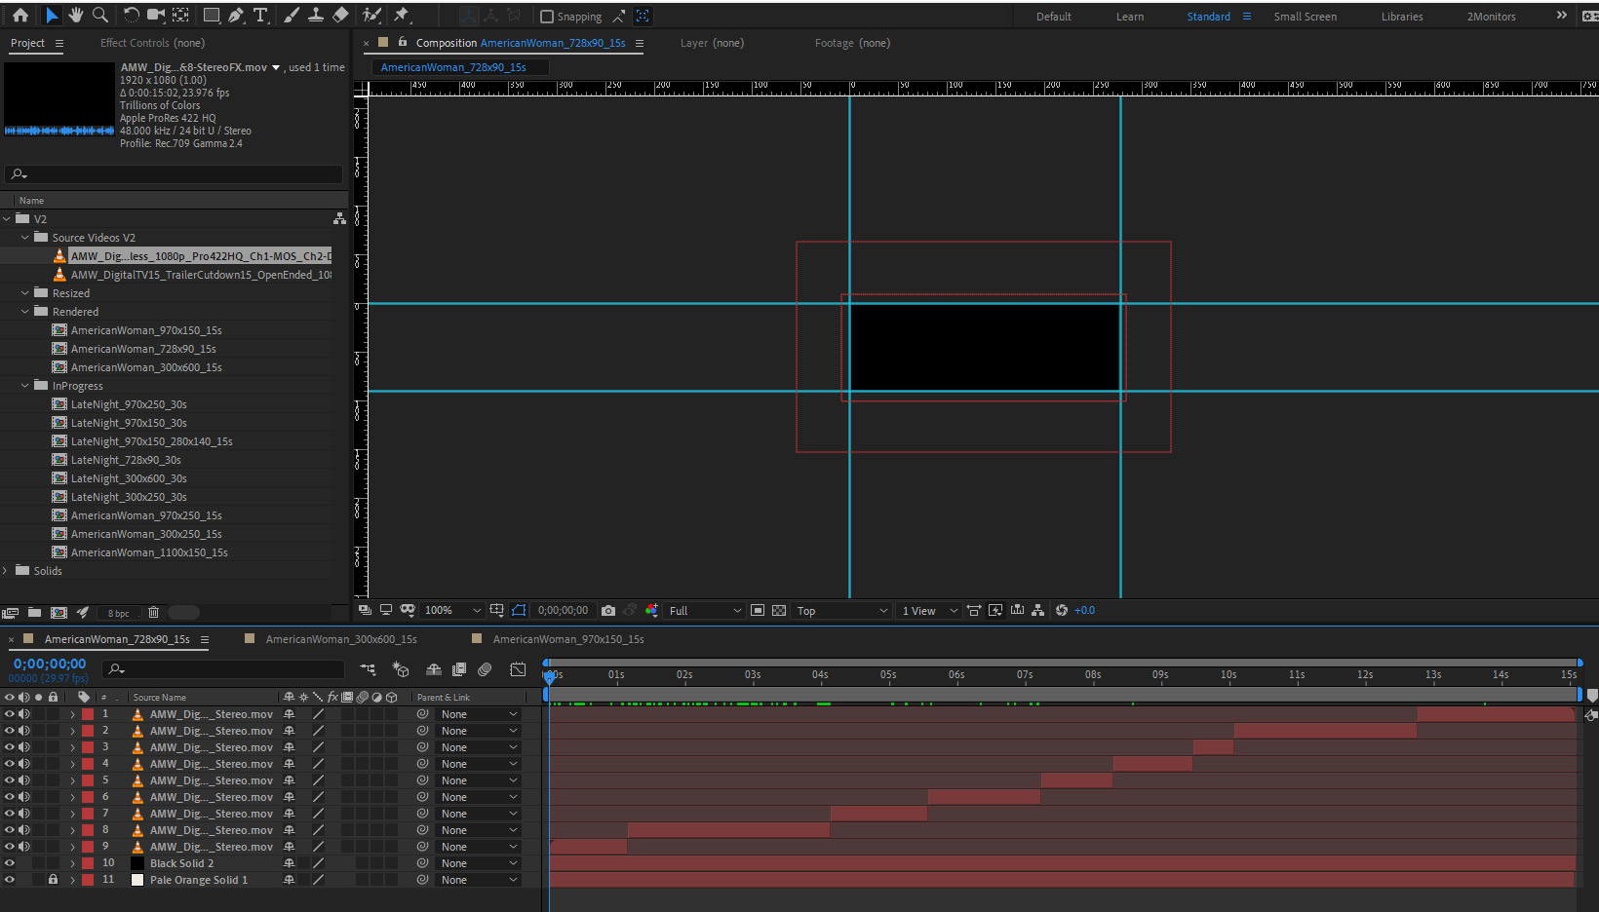
Task: Collapse the InProgress folder
Action: (x=25, y=386)
